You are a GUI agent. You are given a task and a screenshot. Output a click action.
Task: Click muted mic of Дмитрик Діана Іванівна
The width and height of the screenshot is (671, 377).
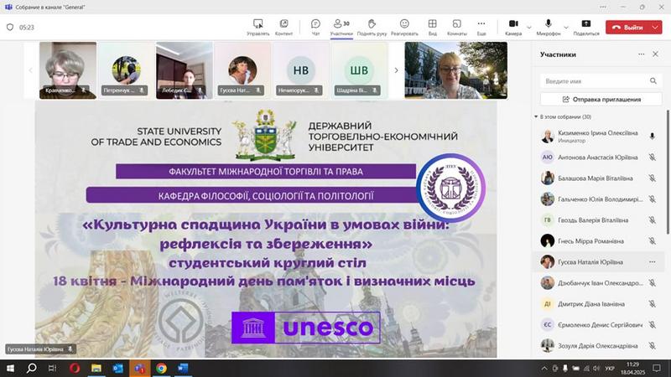[x=653, y=304]
